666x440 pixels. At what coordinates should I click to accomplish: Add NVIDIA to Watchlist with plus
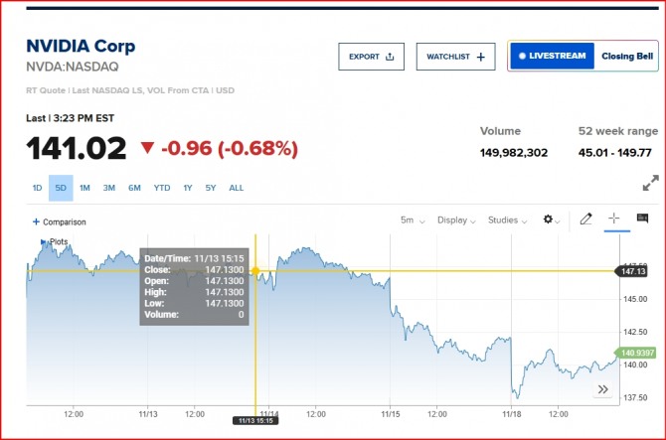[454, 57]
